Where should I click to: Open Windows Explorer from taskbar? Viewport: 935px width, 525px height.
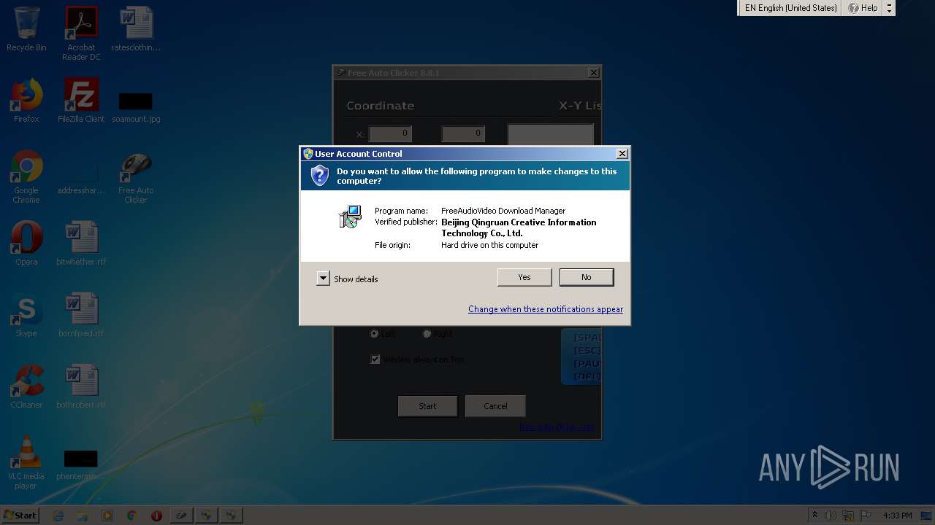83,516
